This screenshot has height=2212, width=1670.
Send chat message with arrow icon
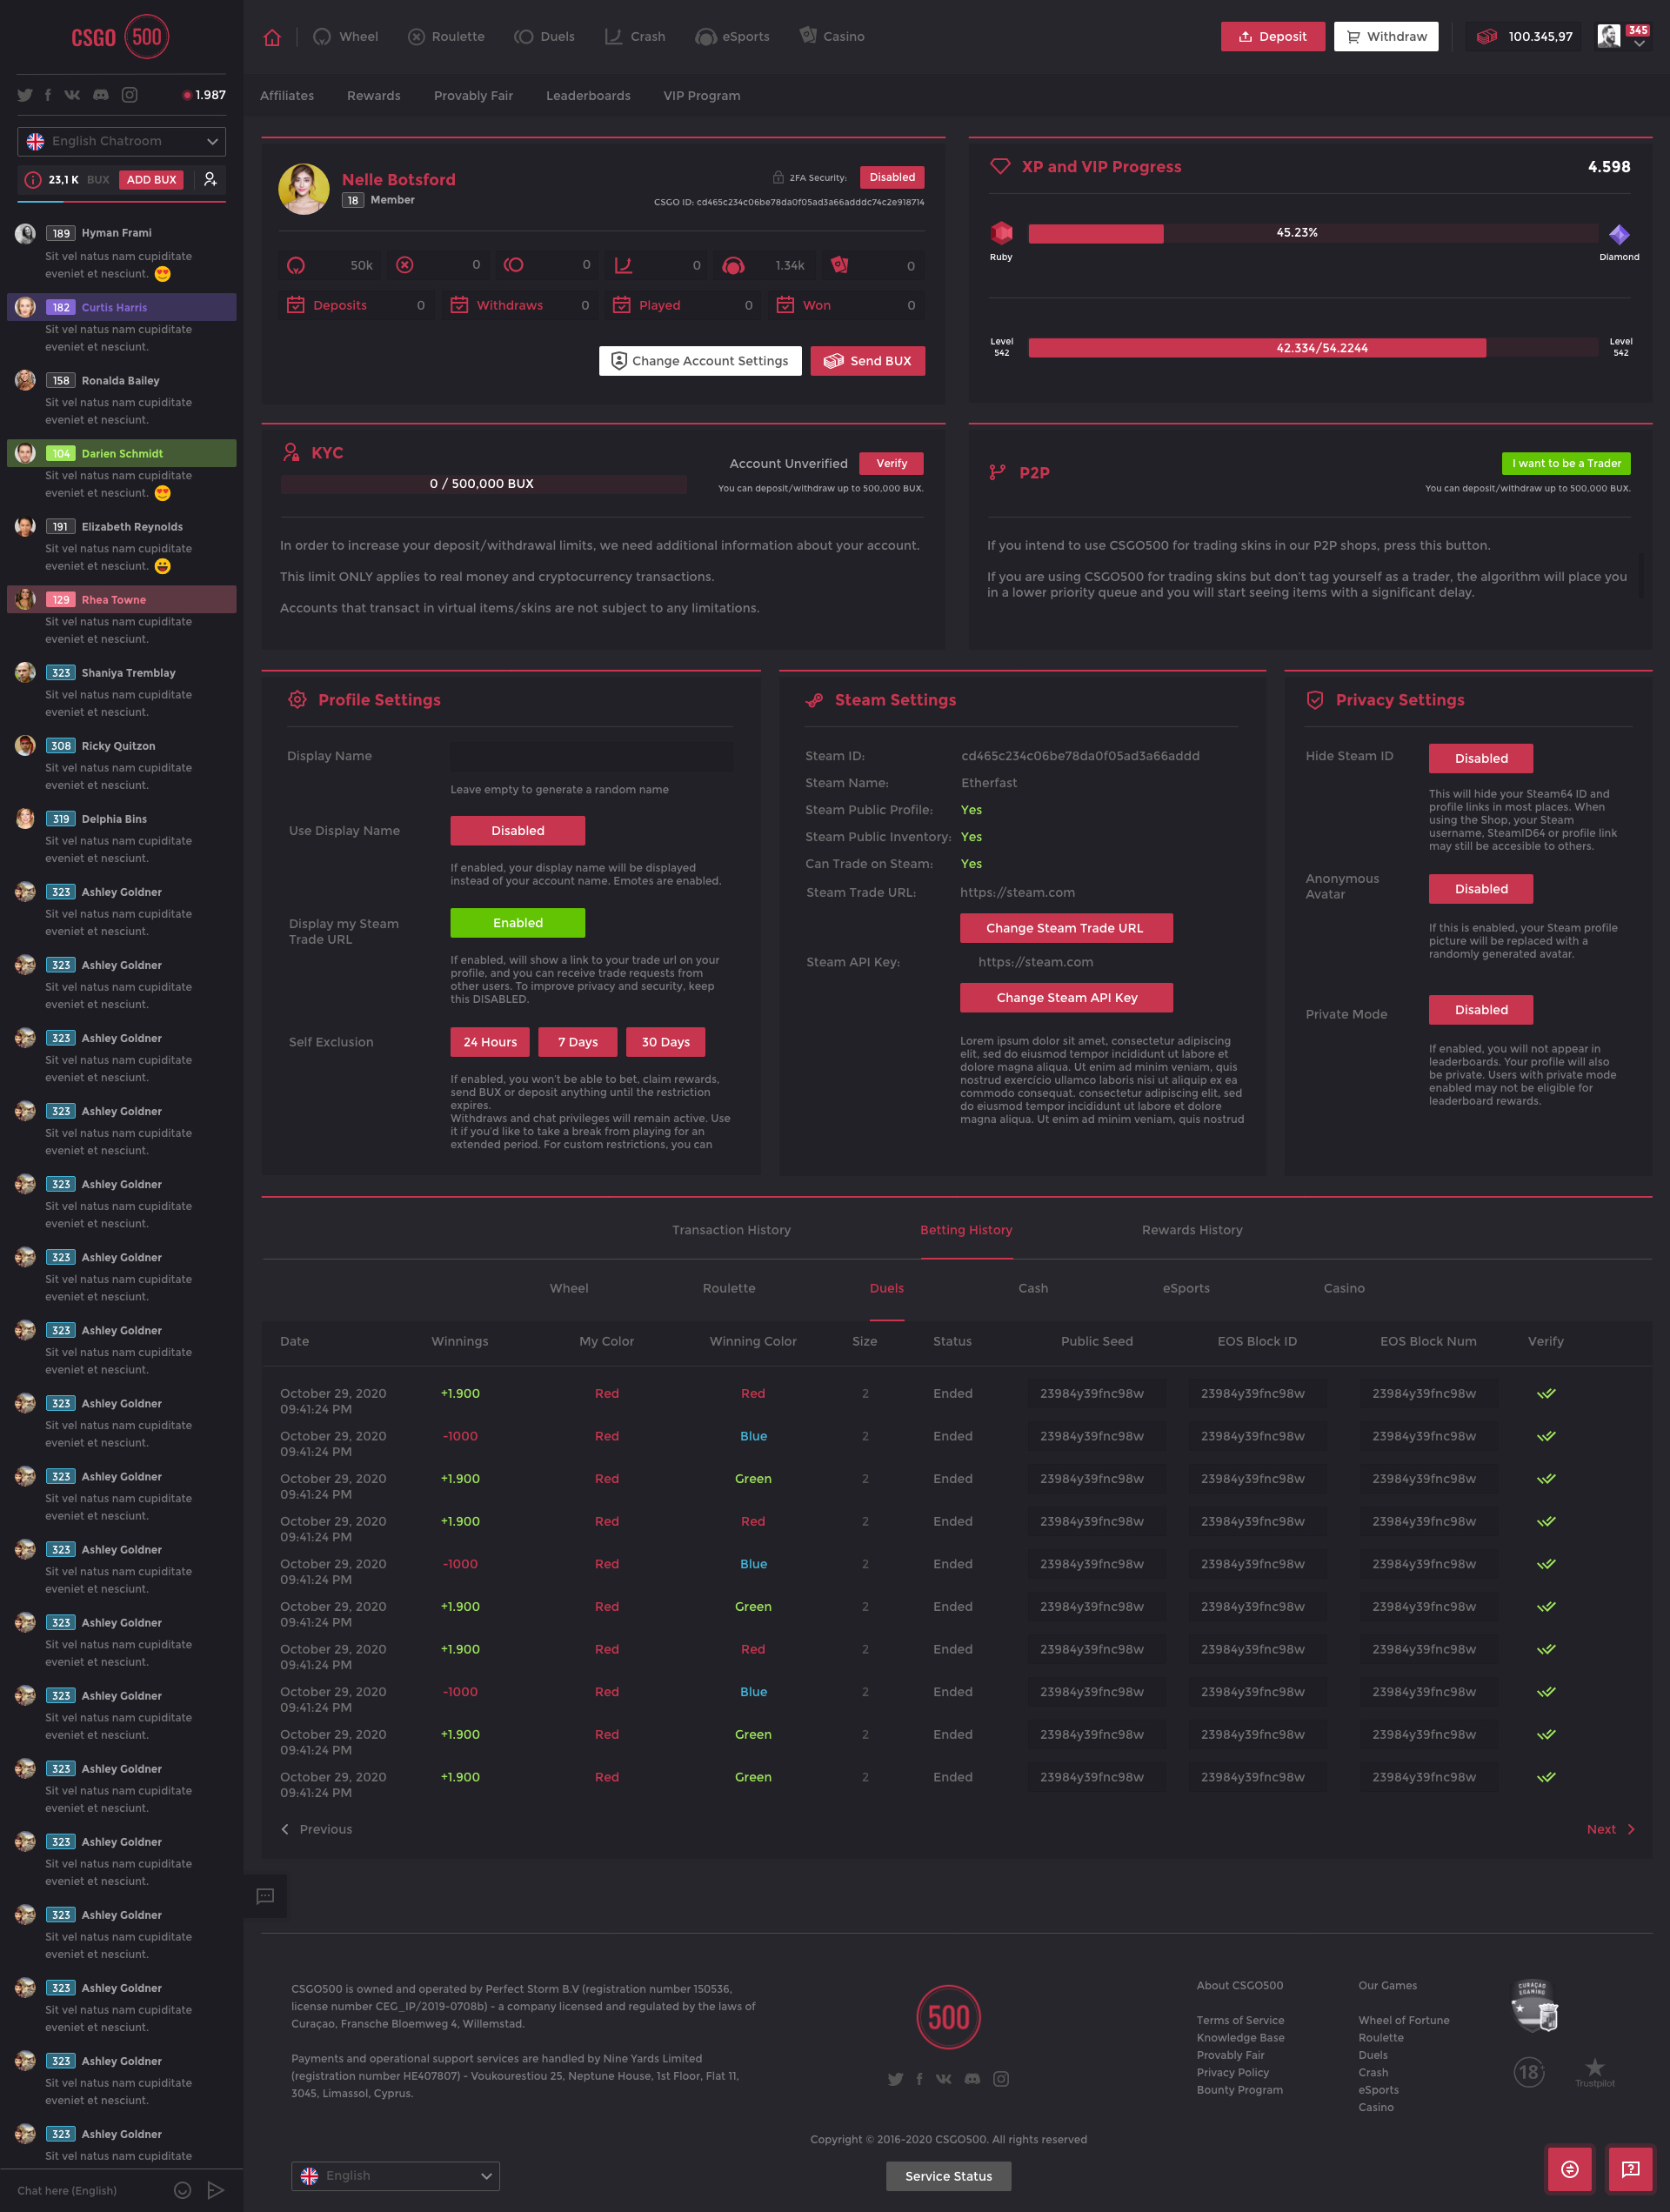215,2190
